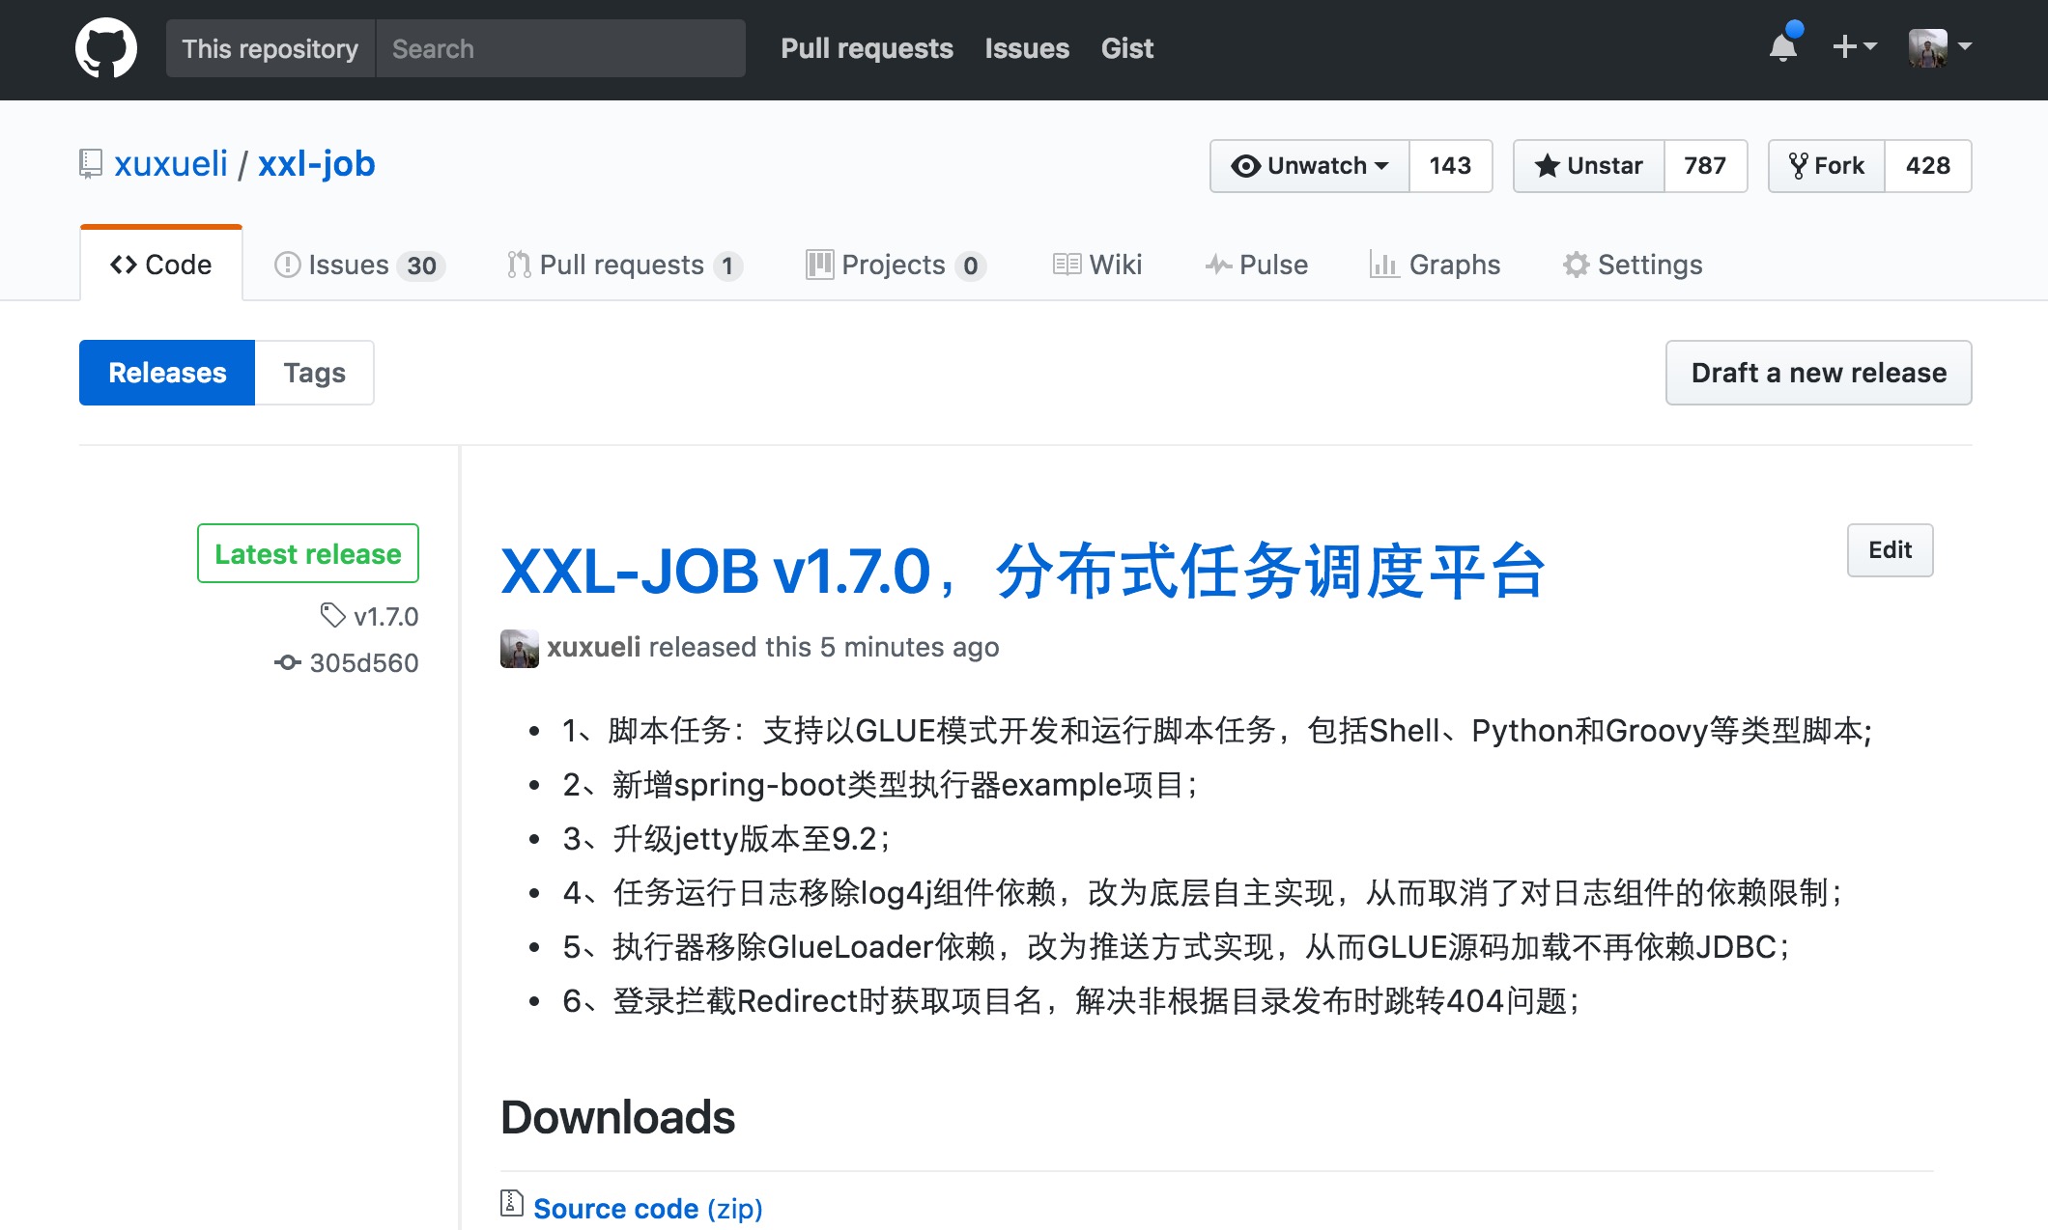Open the 787 stargazers count

point(1705,166)
